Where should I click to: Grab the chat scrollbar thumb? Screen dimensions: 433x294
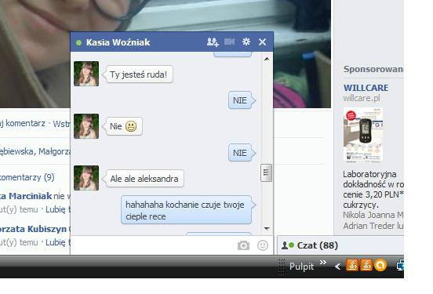pyautogui.click(x=266, y=172)
